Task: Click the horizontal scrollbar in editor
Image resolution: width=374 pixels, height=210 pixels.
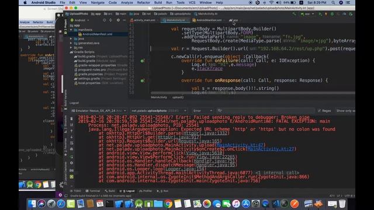Action: (x=253, y=93)
